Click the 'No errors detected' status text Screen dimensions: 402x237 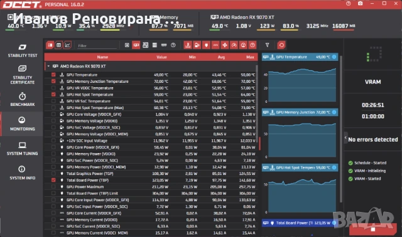(x=373, y=139)
